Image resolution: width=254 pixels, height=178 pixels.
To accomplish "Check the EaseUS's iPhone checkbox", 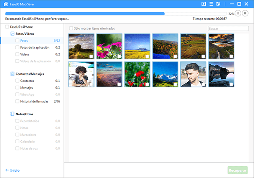I will [7, 27].
